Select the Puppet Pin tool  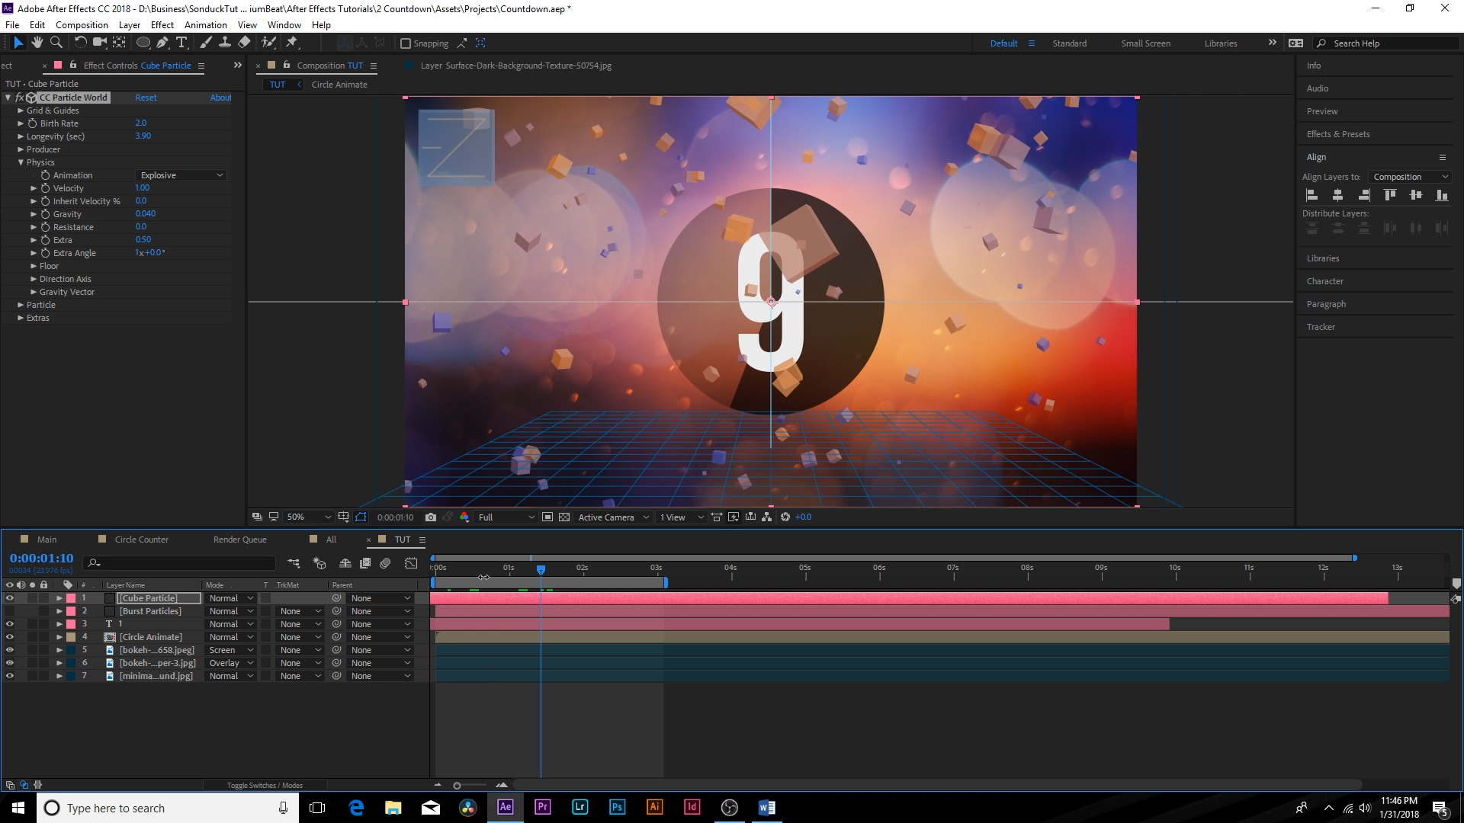292,43
